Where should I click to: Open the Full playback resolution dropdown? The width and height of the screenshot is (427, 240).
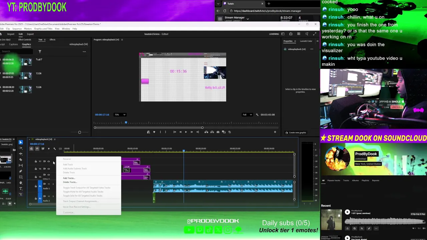coord(247,115)
